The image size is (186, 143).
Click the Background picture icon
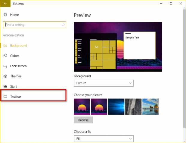(5, 45)
